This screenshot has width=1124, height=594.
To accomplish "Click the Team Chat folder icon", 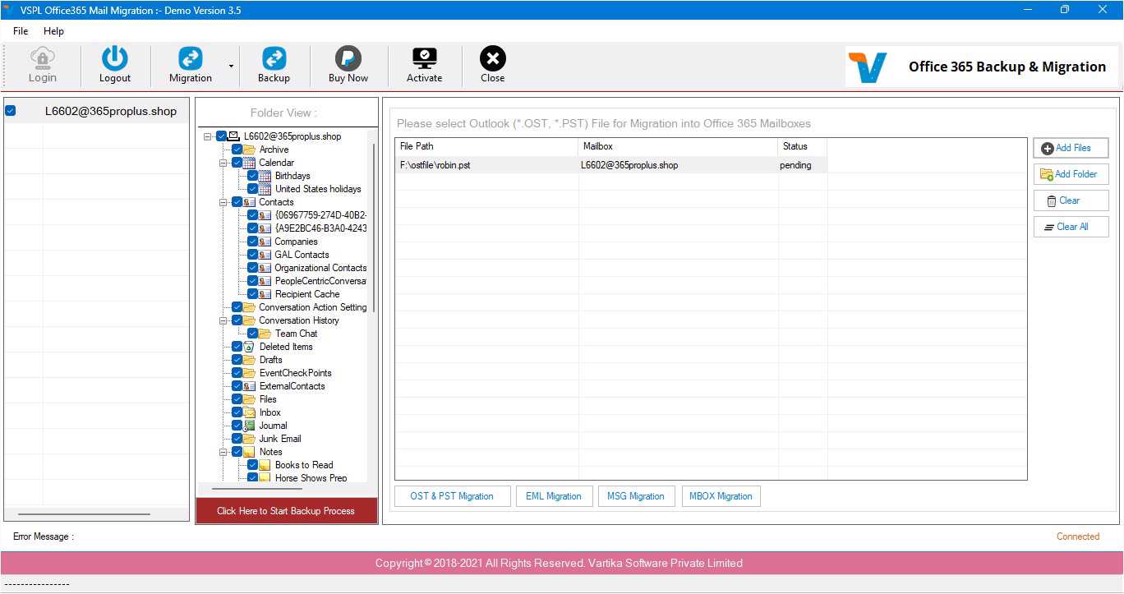I will pos(265,334).
